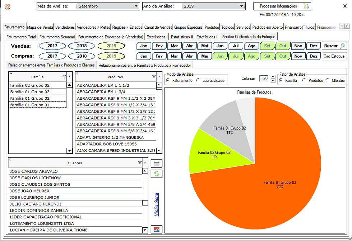Select the Faturamento analysis mode radio
The image size is (352, 241).
click(168, 80)
